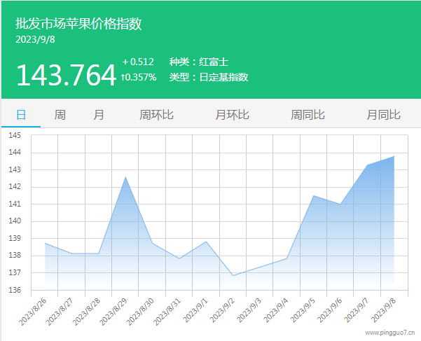Open the 月 (monthly) tab
421x341 pixels.
click(x=99, y=115)
